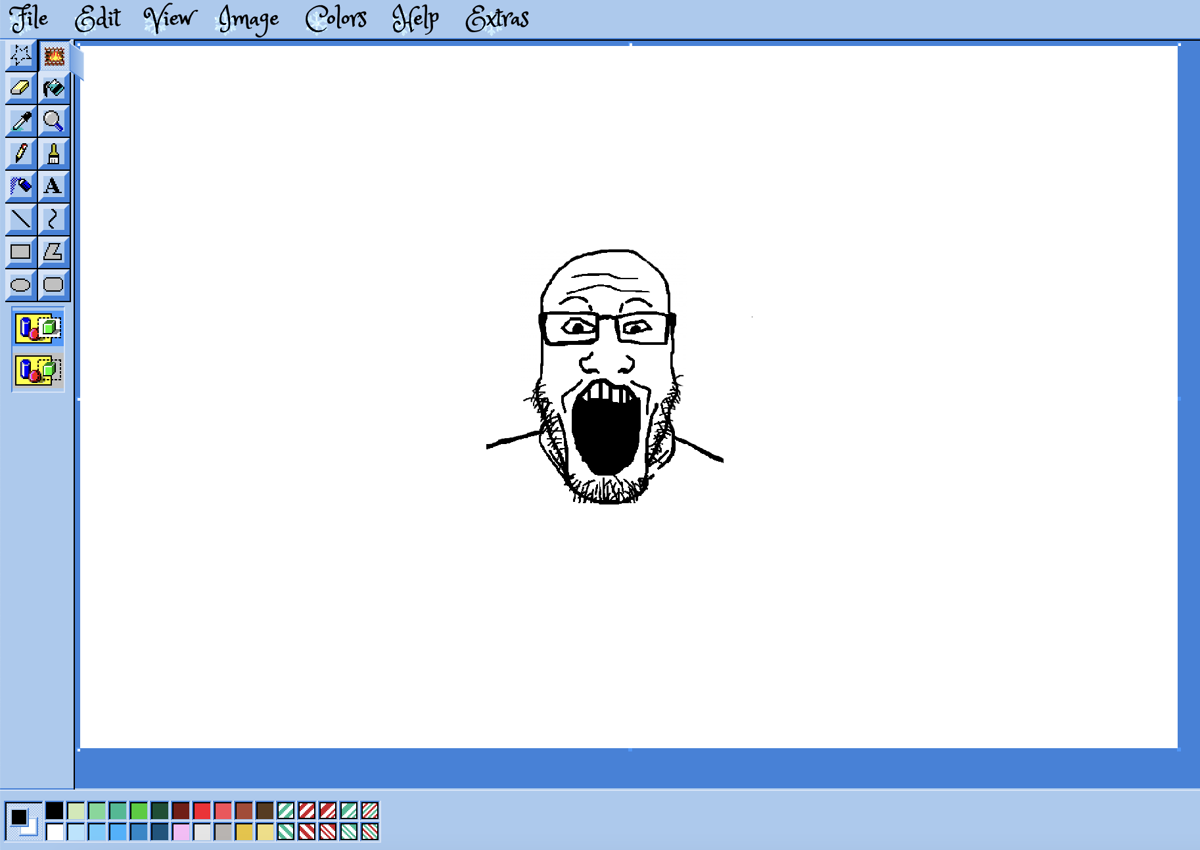This screenshot has width=1200, height=850.
Task: Choose the rectangular Select tool
Action: (54, 56)
